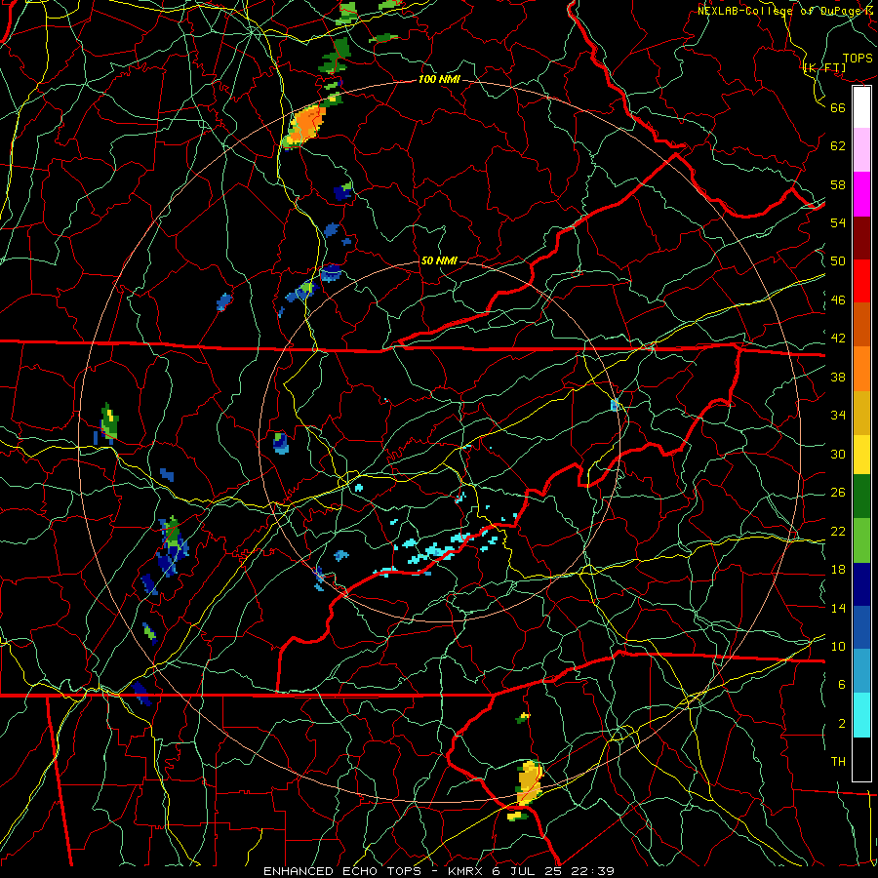Click the '30' legend value
This screenshot has width=878, height=878.
(x=838, y=454)
